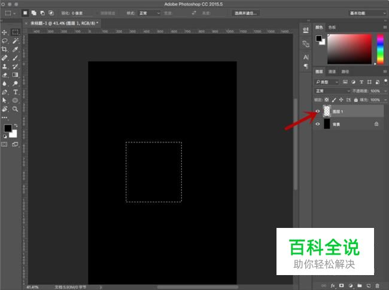Switch to the Channels tab

(x=332, y=72)
